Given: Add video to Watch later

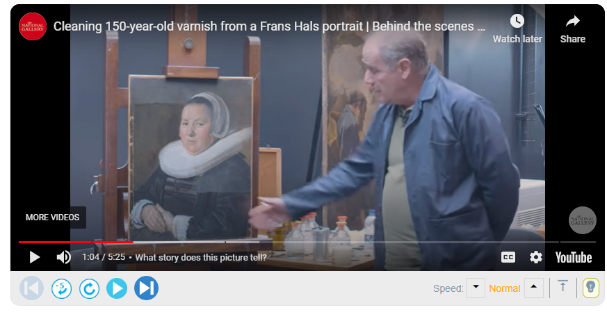Looking at the screenshot, I should click(x=517, y=28).
